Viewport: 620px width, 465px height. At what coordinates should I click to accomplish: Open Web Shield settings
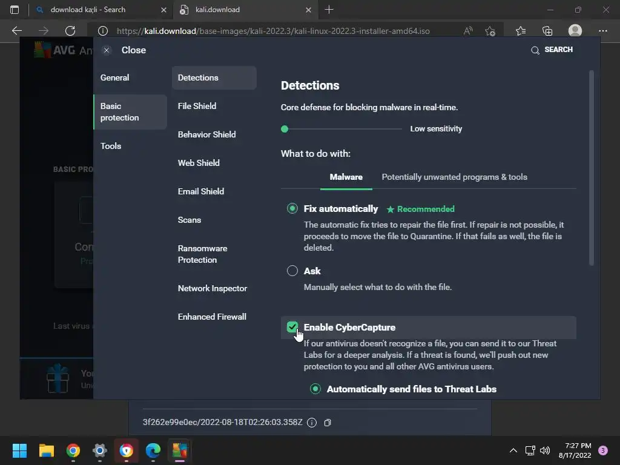(x=199, y=163)
